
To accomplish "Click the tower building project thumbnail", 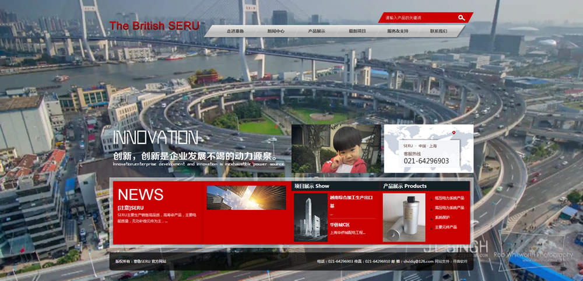I will click(311, 217).
